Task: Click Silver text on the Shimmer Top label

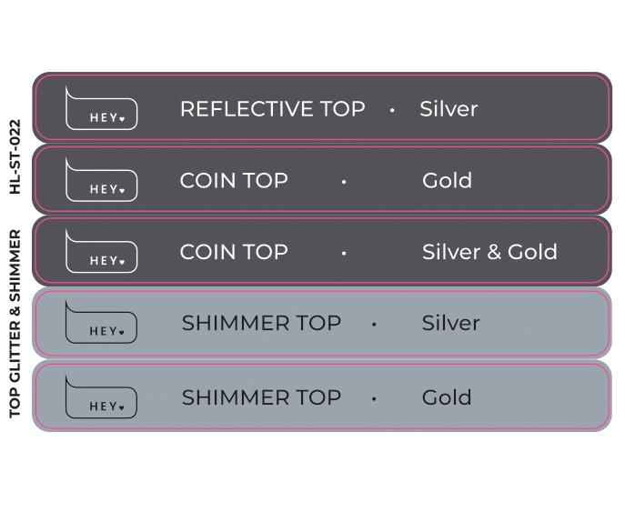Action: [x=451, y=323]
